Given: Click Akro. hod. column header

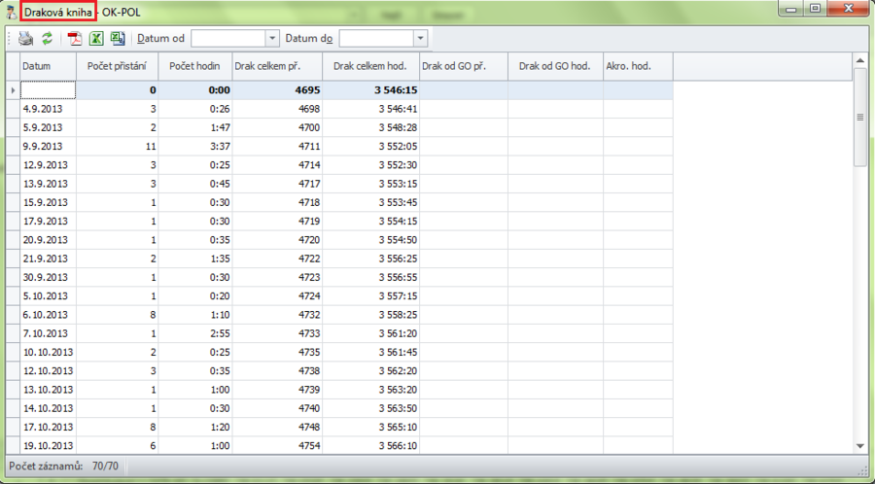Looking at the screenshot, I should 637,66.
